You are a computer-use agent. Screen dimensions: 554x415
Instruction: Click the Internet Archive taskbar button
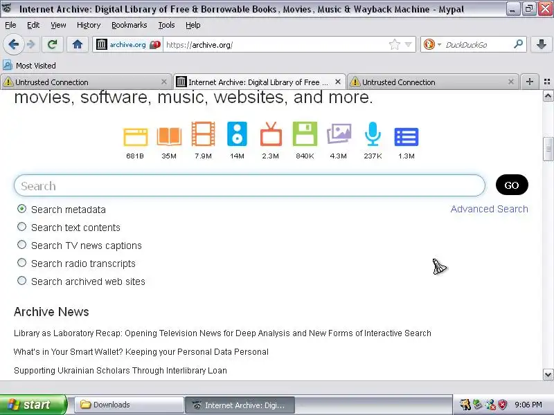[240, 405]
